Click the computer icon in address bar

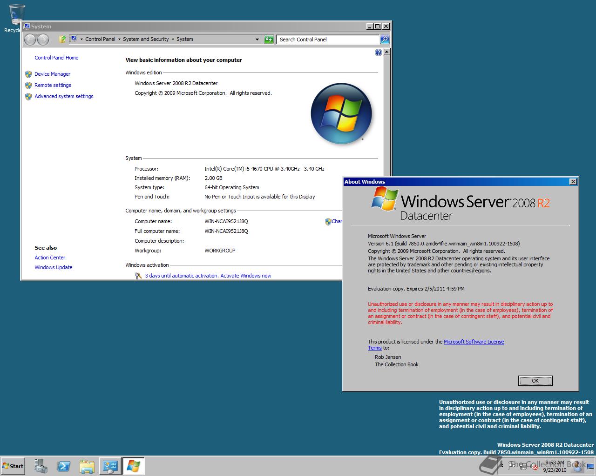click(x=74, y=39)
